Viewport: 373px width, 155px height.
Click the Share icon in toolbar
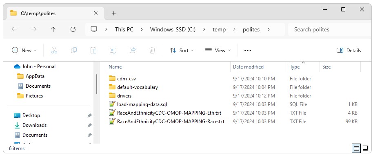coord(133,50)
